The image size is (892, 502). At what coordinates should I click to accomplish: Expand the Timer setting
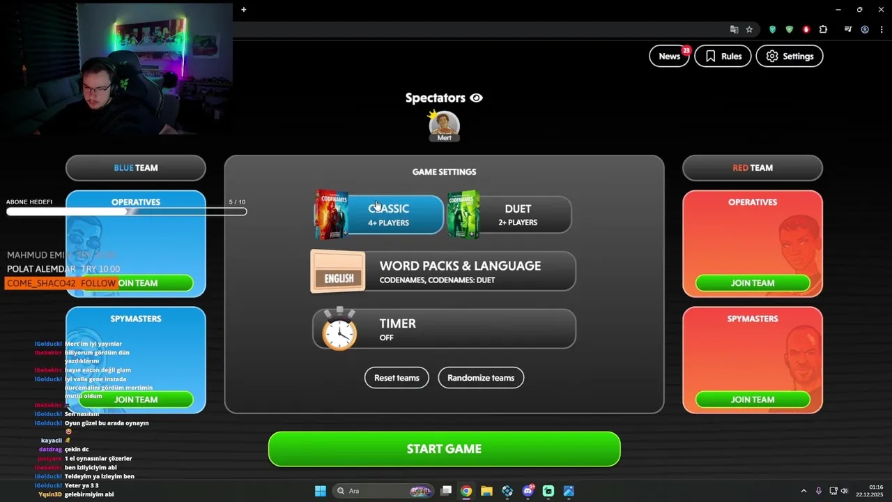444,329
